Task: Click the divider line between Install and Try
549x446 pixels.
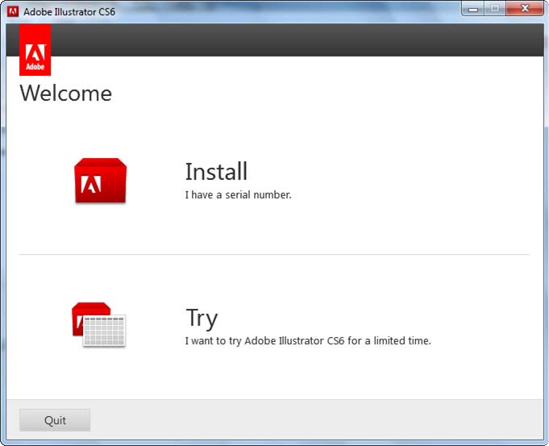Action: [x=274, y=255]
